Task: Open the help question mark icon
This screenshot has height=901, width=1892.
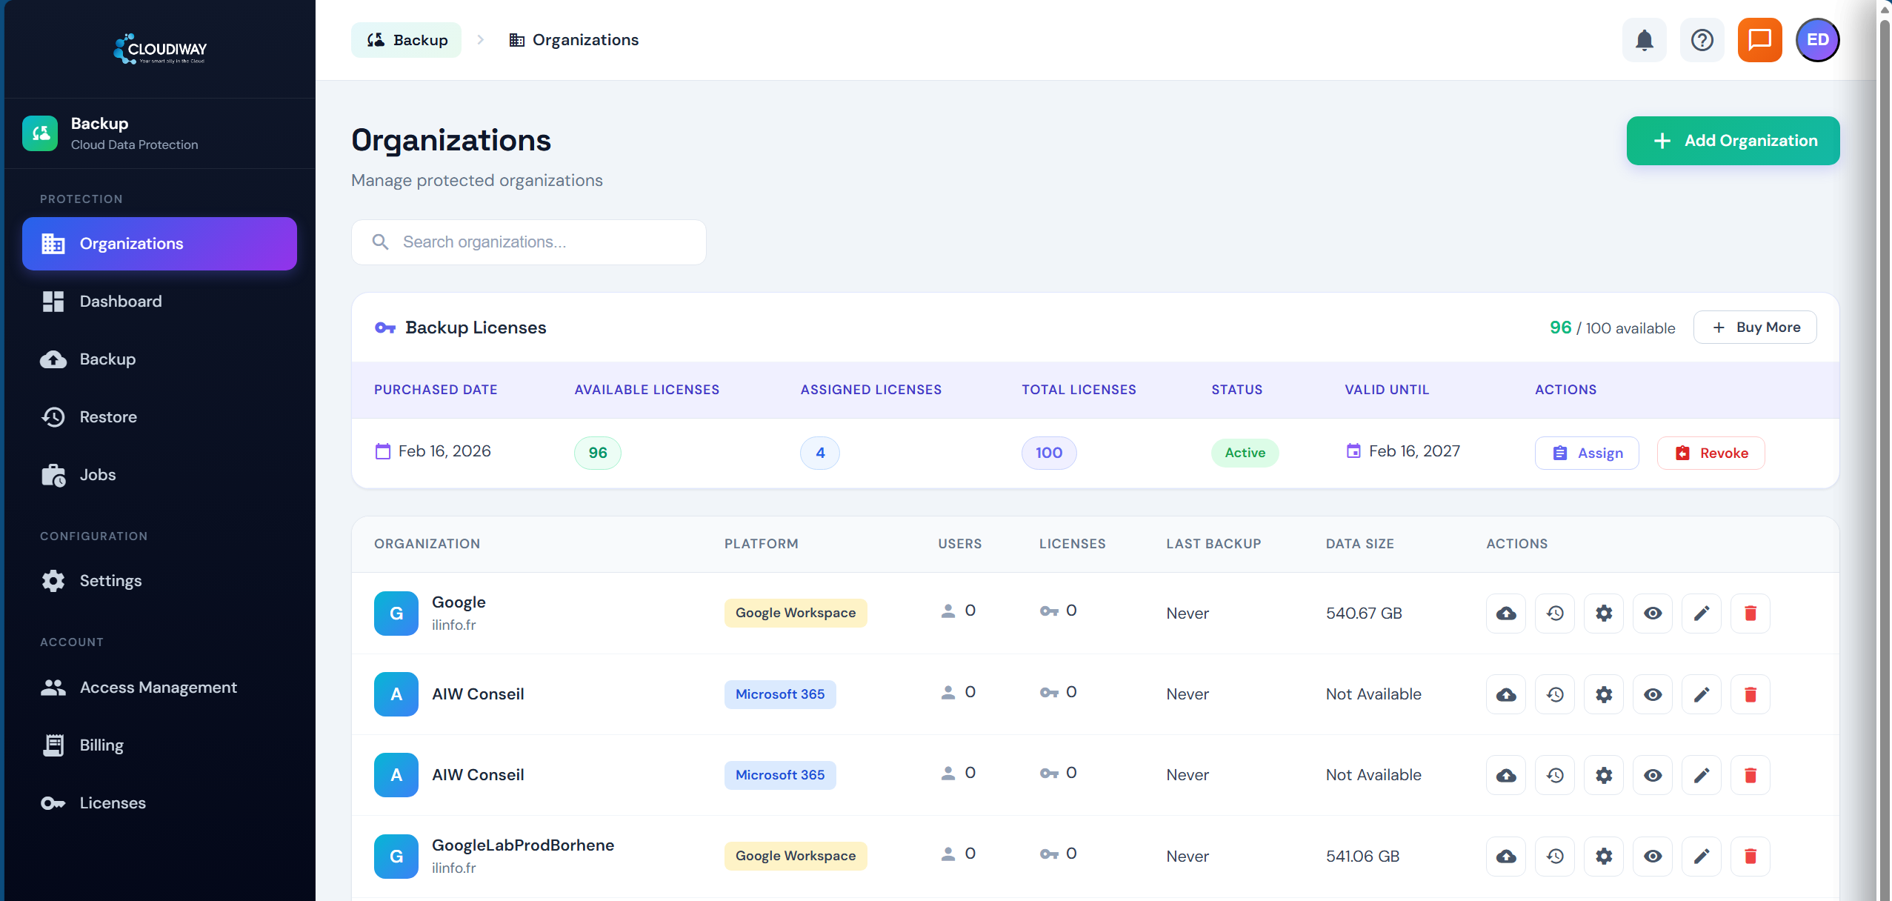Action: click(1702, 40)
